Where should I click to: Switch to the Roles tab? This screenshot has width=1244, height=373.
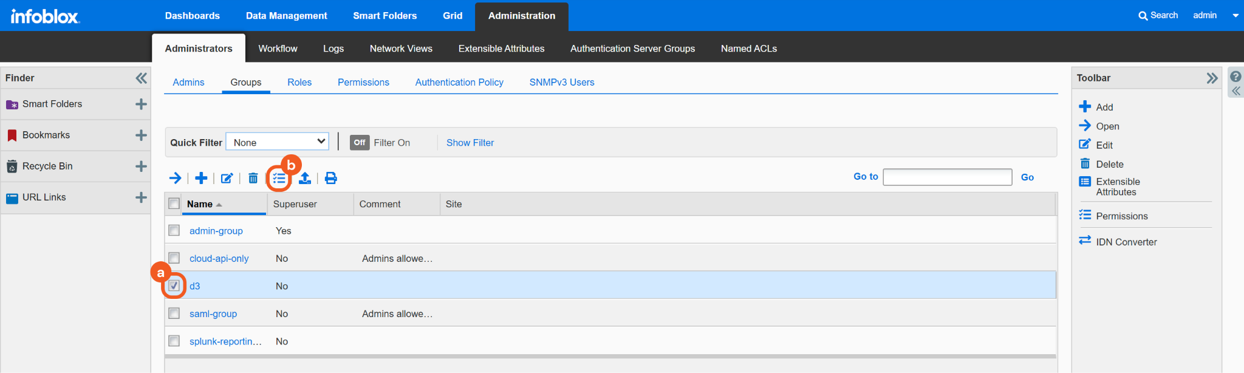point(299,82)
